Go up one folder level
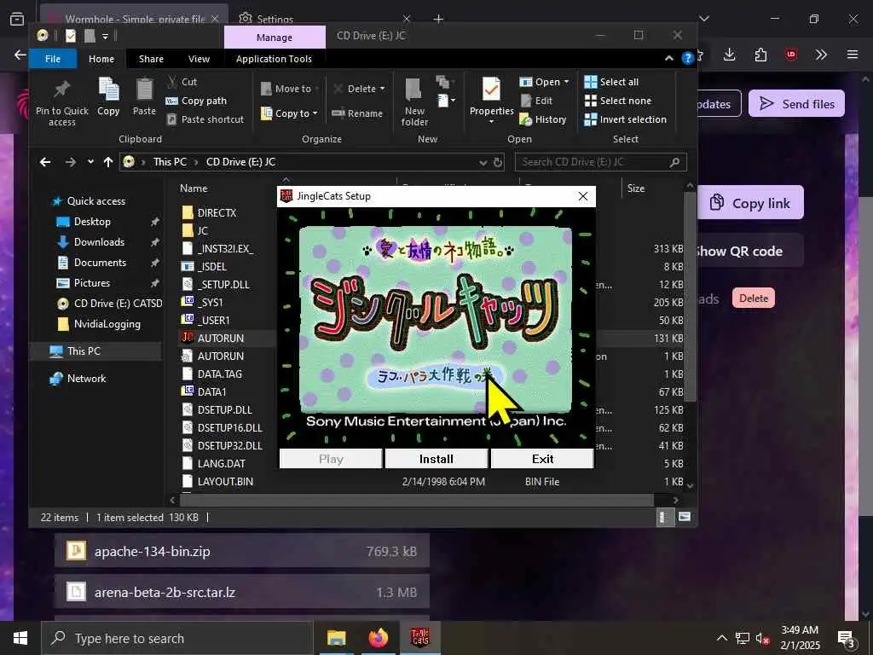This screenshot has height=655, width=873. point(108,162)
